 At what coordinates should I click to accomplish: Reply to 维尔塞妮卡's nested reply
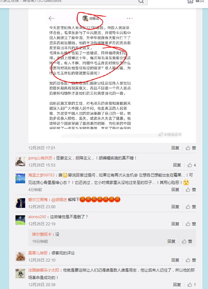(171, 241)
